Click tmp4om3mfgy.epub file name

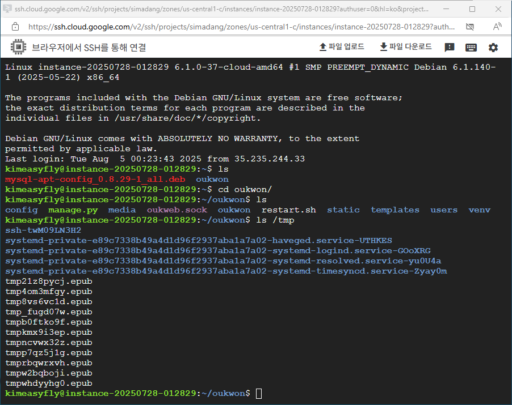[x=49, y=292]
